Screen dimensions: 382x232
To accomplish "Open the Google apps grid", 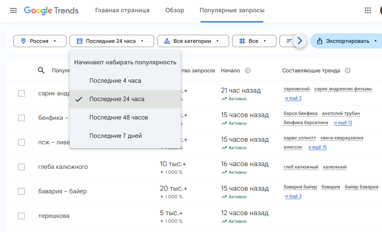I will pos(367,10).
